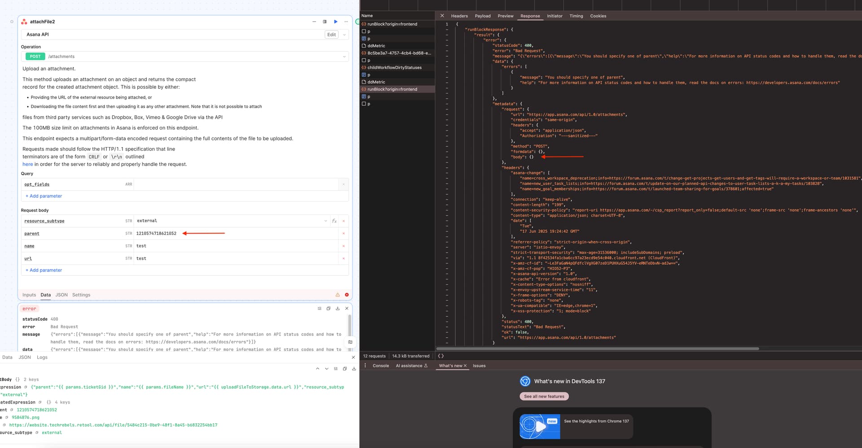The width and height of the screenshot is (862, 448).
Task: Switch to the Console drawer tab
Action: click(381, 366)
